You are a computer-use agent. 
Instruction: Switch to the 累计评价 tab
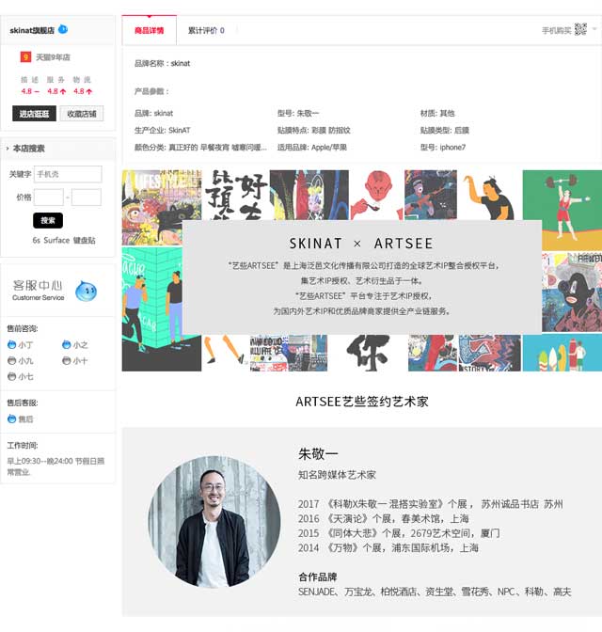tap(206, 30)
